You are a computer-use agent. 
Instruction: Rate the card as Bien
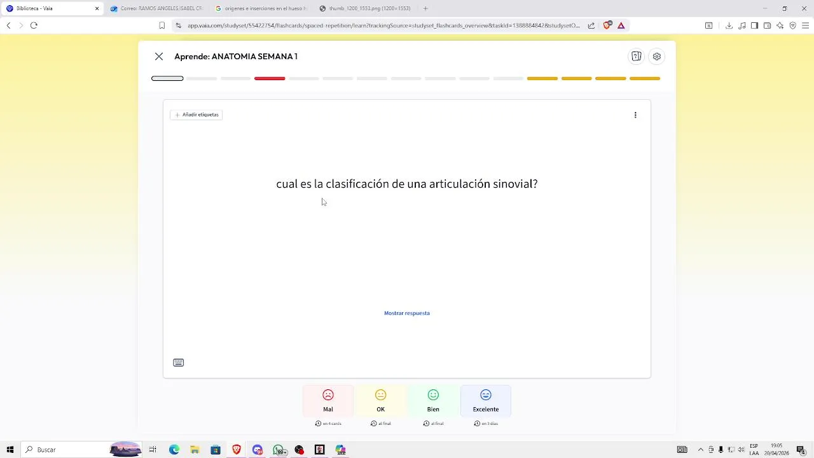[x=433, y=401]
